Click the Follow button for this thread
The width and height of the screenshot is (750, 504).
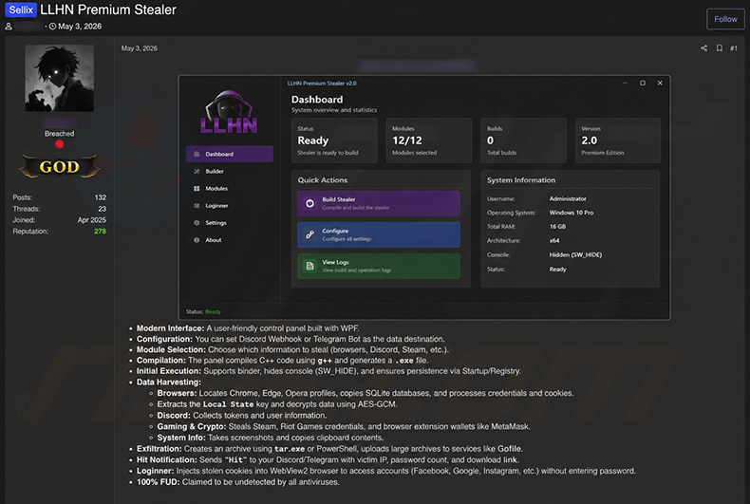point(725,19)
